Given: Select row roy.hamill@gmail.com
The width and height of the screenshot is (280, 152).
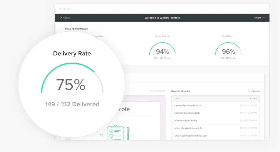Looking at the screenshot, I should (216, 121).
